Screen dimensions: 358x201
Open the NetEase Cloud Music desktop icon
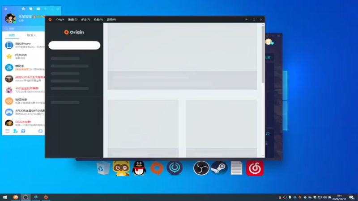pos(255,168)
